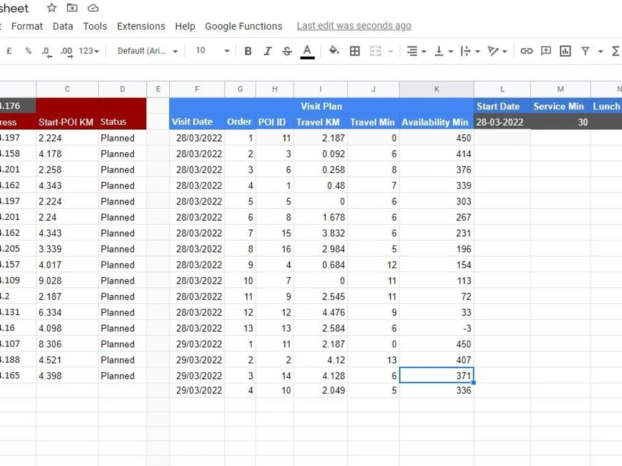Format as currency with the pound icon
This screenshot has height=466, width=622.
click(9, 51)
